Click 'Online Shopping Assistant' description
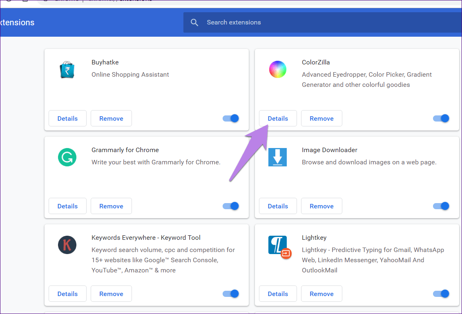The image size is (462, 314). pos(130,75)
